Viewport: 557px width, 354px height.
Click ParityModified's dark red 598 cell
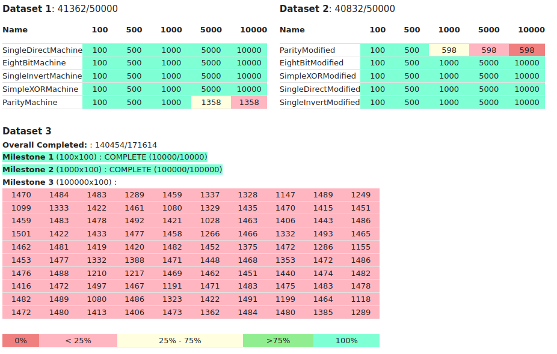point(526,50)
